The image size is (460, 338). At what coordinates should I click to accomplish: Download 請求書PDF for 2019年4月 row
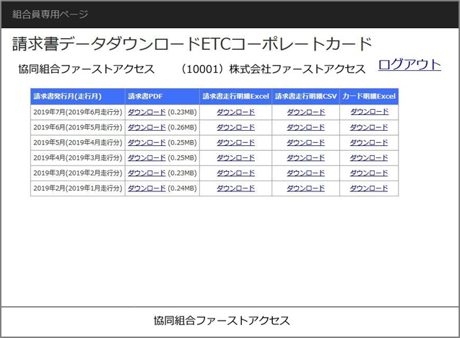click(147, 158)
